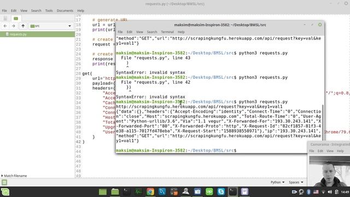350x197 pixels.
Task: Switch to the File Browser side panel tab
Action: pos(16,18)
